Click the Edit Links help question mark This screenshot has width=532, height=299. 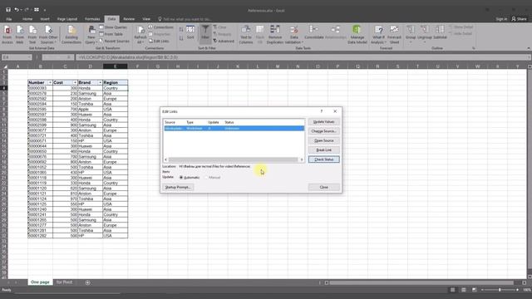[322, 111]
